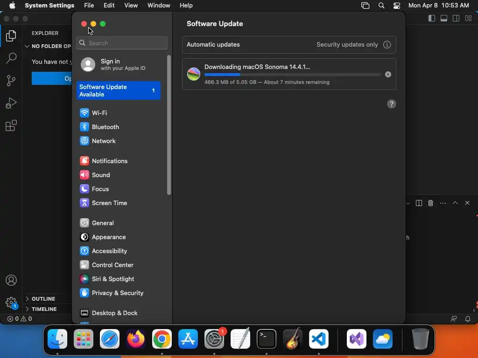Click Settings sidebar scrollbar
Viewport: 478px width, 358px height.
169,125
